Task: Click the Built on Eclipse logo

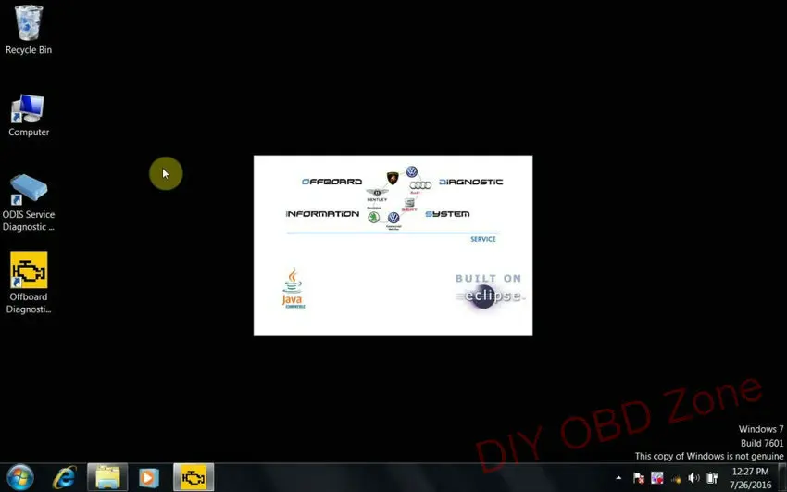Action: coord(490,291)
